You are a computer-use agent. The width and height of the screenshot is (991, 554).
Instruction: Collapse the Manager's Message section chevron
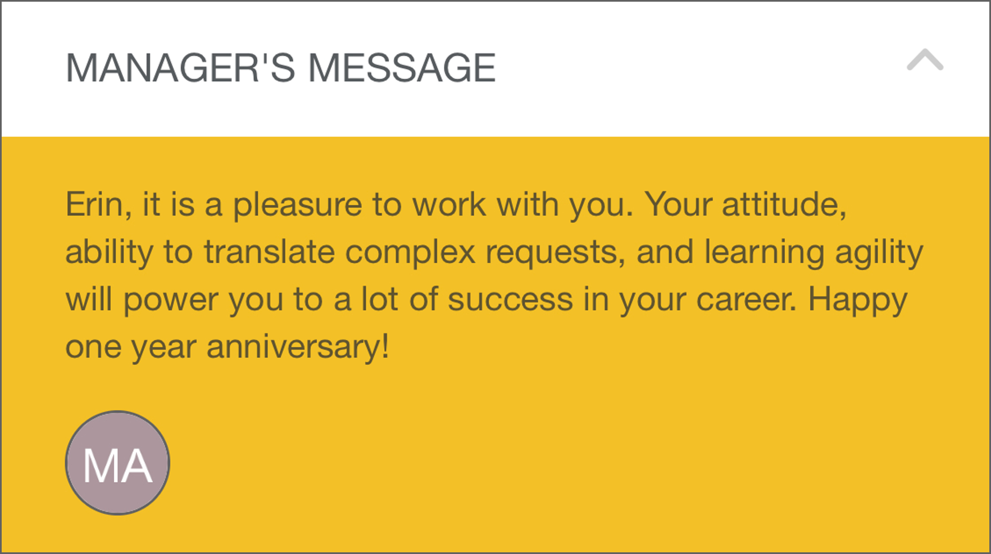point(925,61)
